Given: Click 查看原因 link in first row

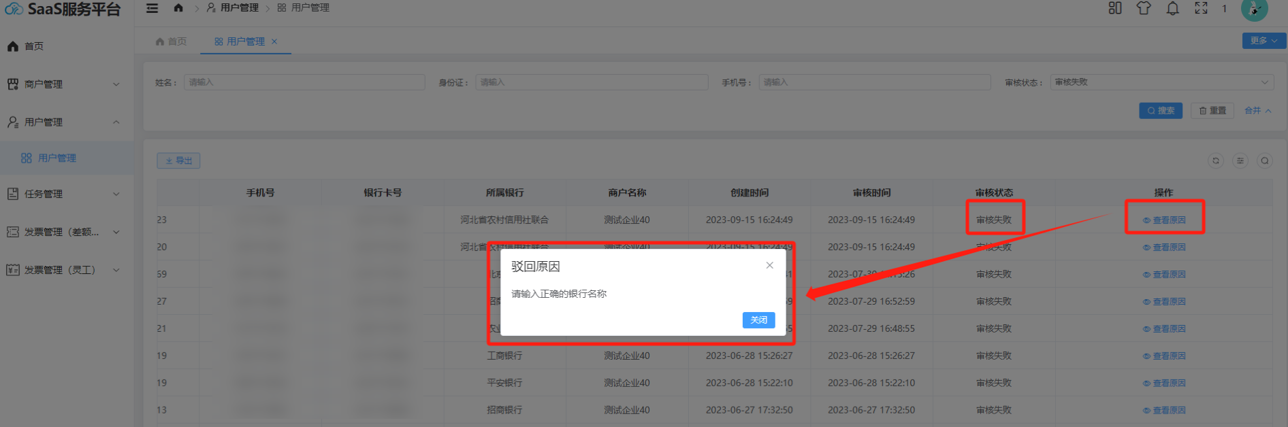Looking at the screenshot, I should 1165,220.
